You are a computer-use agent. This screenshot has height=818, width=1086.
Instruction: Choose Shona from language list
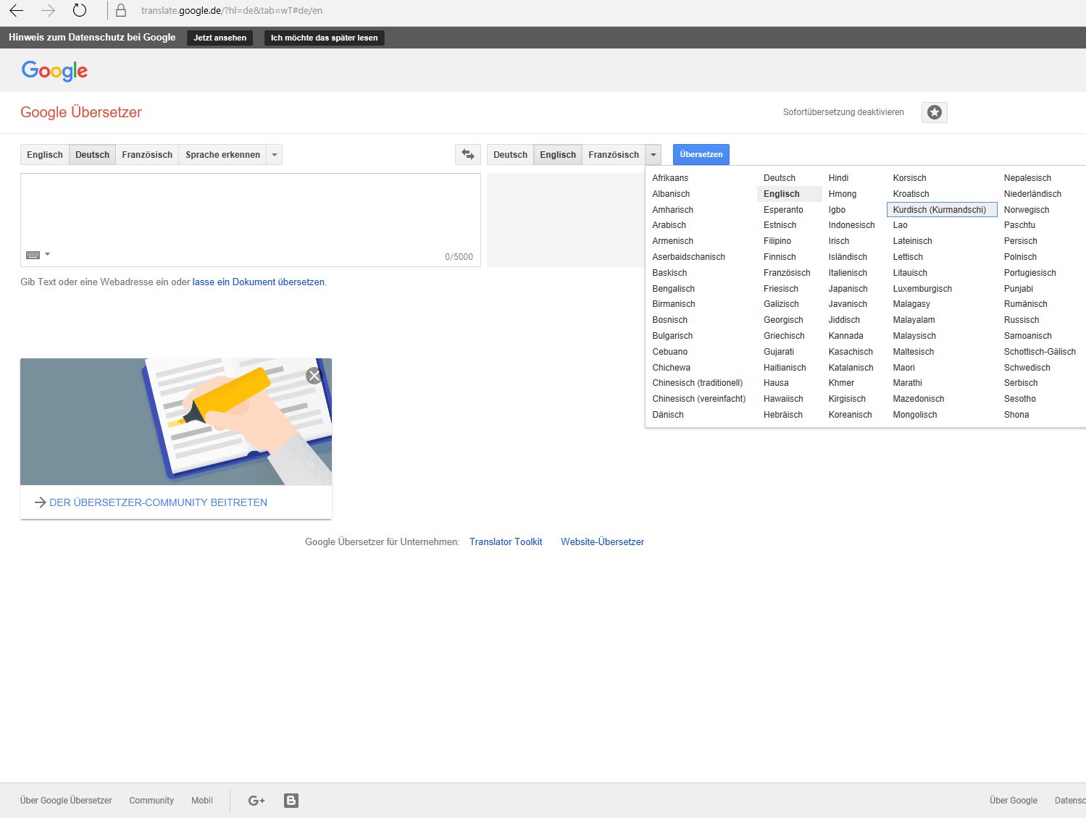pos(1016,415)
